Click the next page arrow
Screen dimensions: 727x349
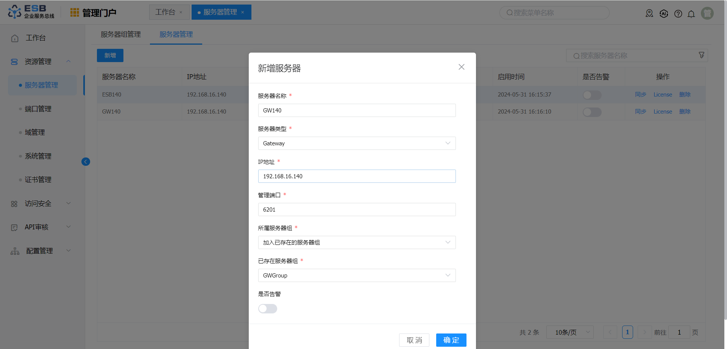644,332
